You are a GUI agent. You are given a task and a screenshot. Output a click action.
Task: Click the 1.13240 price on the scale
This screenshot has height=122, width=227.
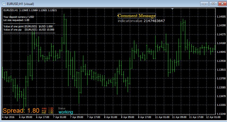pos(221,114)
